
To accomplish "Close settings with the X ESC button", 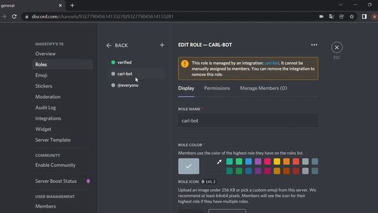I will coord(337,47).
